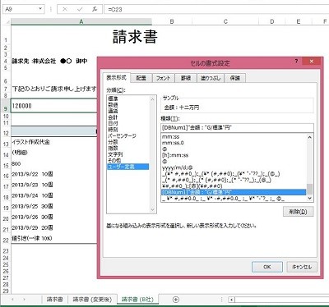
Task: Click the cell with 値引き(一律 10%)
Action: point(54,238)
